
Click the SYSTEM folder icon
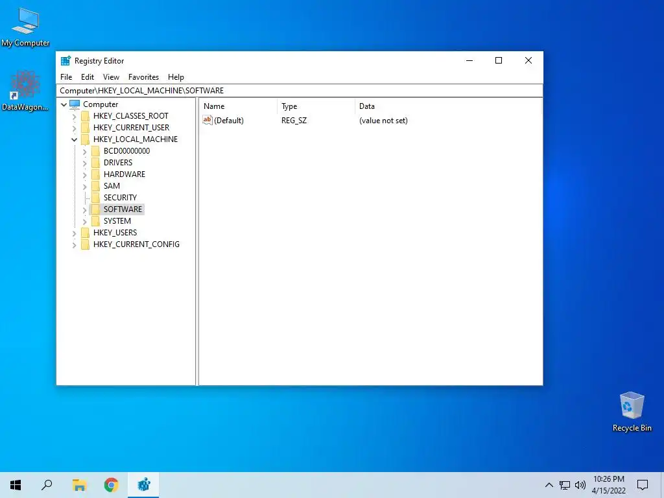[96, 220]
